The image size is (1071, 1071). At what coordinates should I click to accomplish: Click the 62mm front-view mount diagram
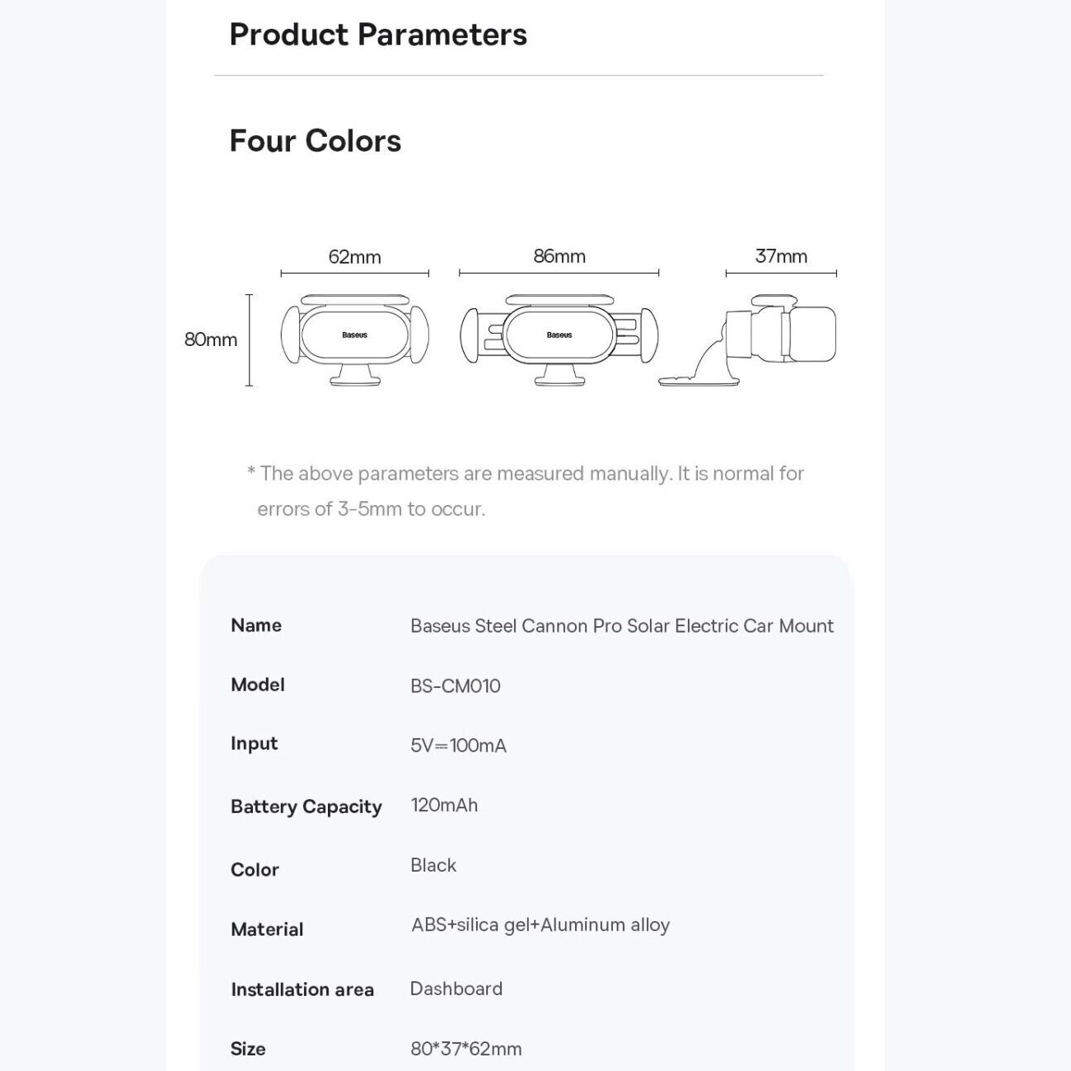(355, 340)
